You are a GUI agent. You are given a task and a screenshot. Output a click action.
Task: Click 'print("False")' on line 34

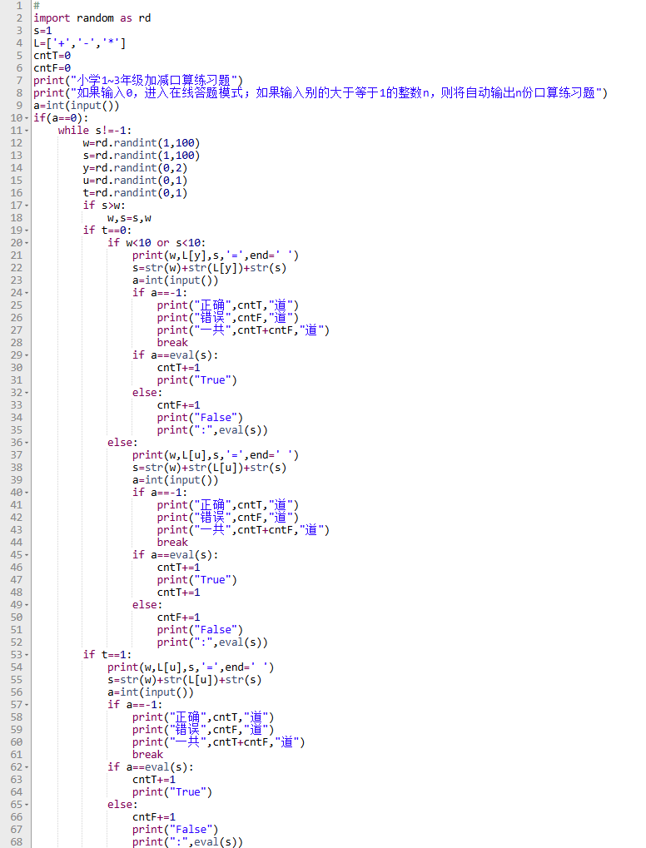point(200,418)
